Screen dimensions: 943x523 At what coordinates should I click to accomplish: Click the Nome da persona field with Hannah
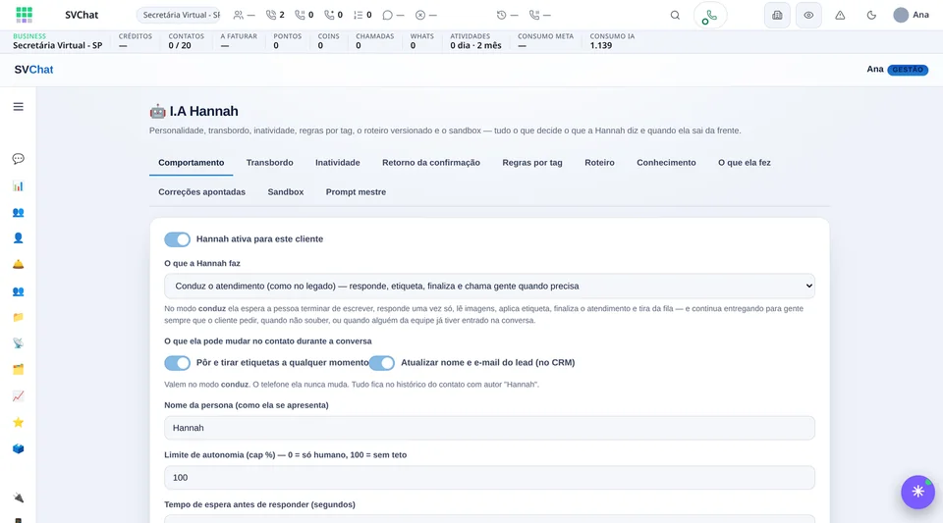(489, 428)
